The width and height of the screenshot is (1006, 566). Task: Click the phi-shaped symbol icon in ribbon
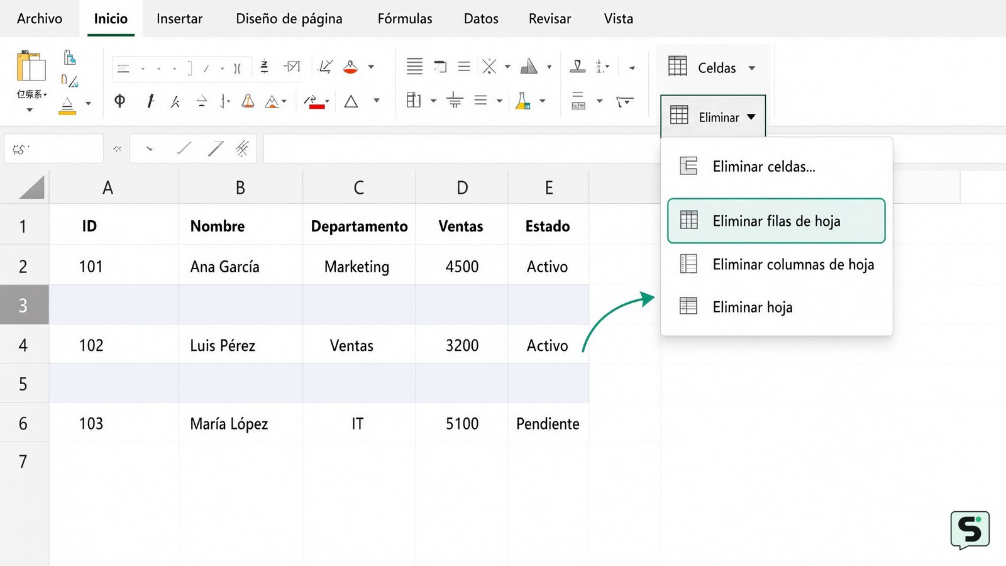(x=119, y=101)
